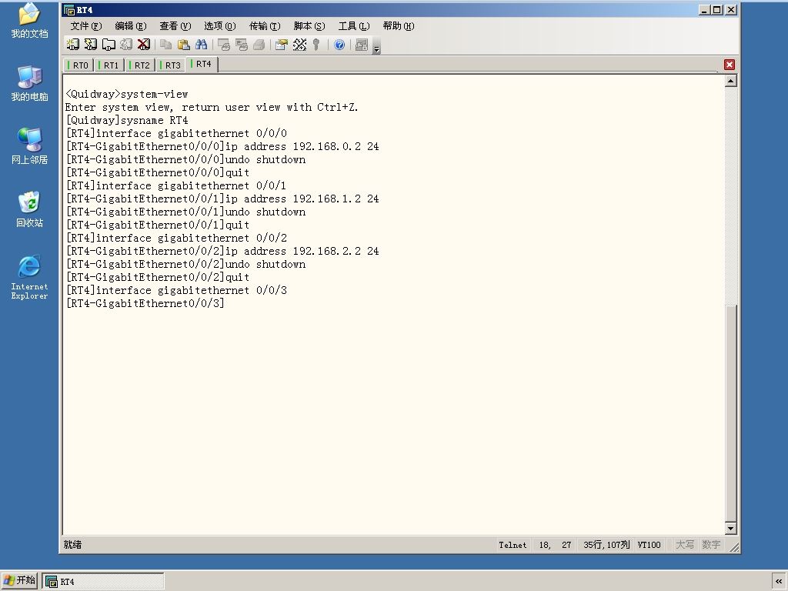Click the terminal scrollbar up arrow

[x=731, y=80]
